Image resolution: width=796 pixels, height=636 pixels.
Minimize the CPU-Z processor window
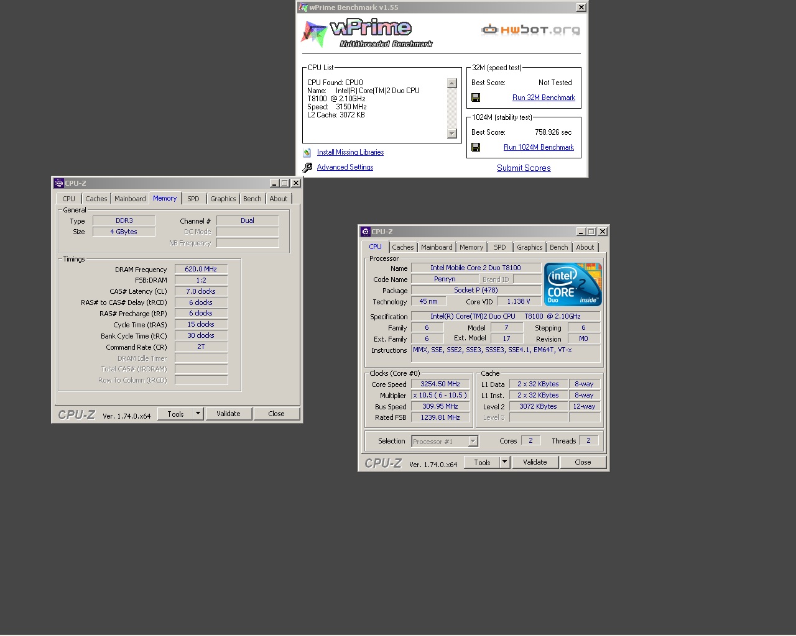click(581, 232)
